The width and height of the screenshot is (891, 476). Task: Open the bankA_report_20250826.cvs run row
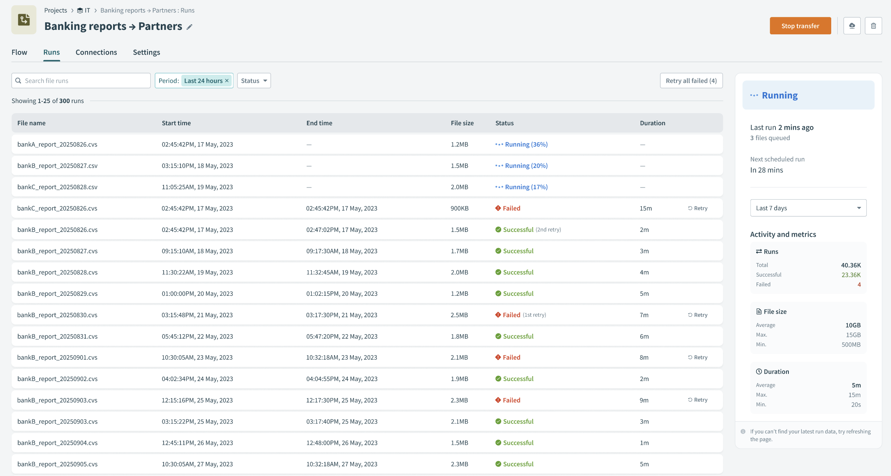click(57, 145)
